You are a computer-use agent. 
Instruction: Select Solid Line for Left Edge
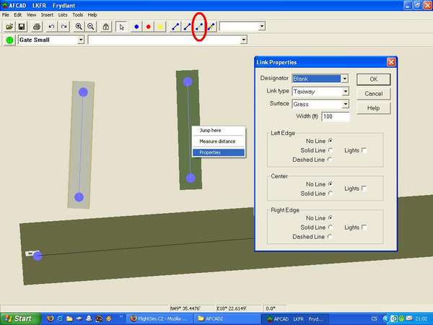click(330, 149)
